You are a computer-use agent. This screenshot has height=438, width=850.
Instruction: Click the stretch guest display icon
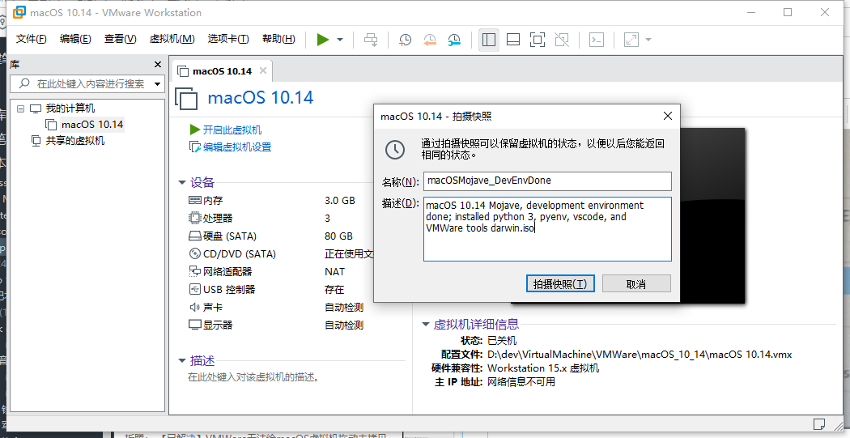pyautogui.click(x=631, y=40)
